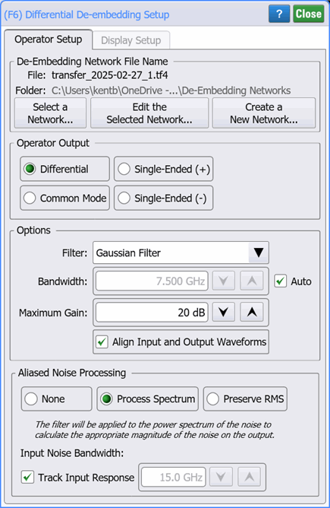Switch to the Display Setup tab
The width and height of the screenshot is (330, 508).
coord(131,40)
